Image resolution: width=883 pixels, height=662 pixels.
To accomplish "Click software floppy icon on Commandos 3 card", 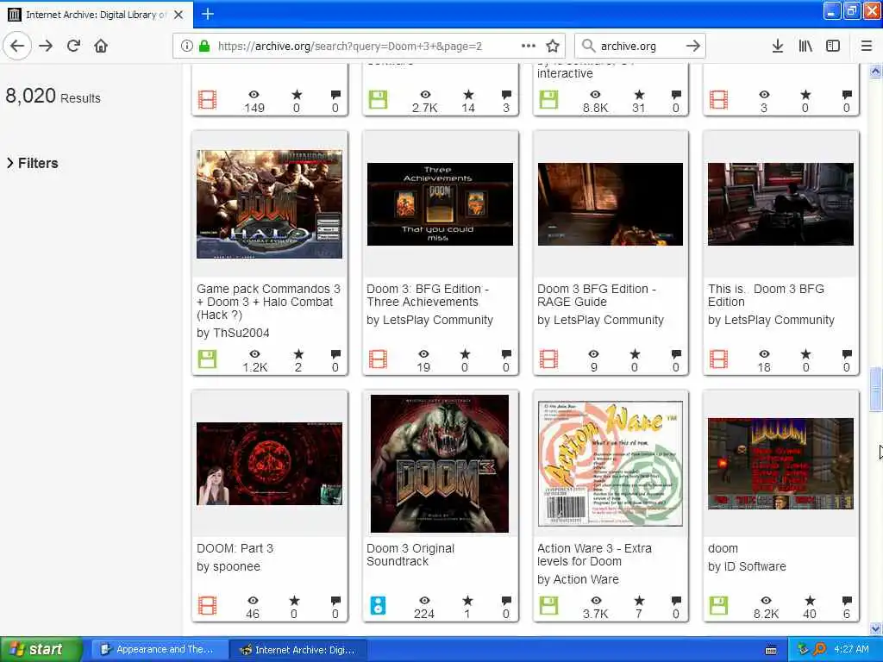I will coord(207,359).
